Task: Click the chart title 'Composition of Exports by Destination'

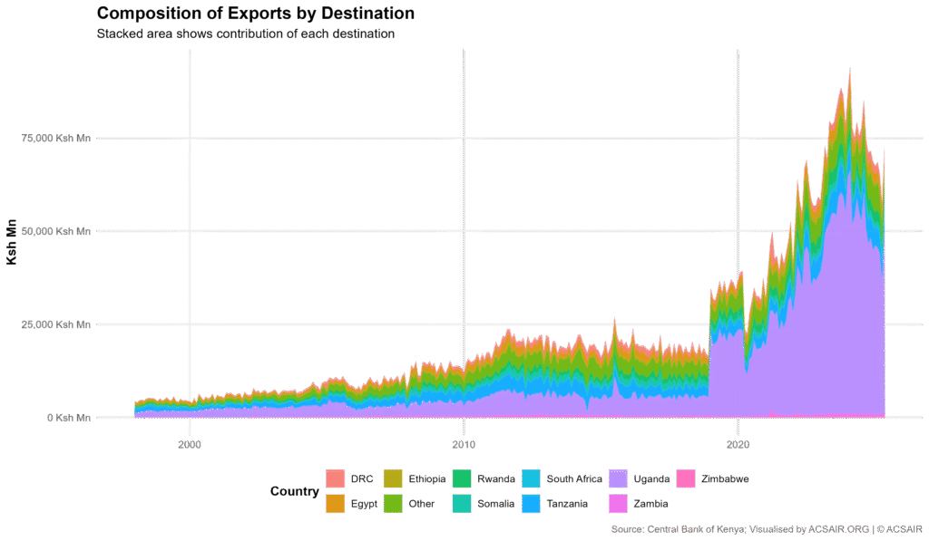Action: pos(256,14)
